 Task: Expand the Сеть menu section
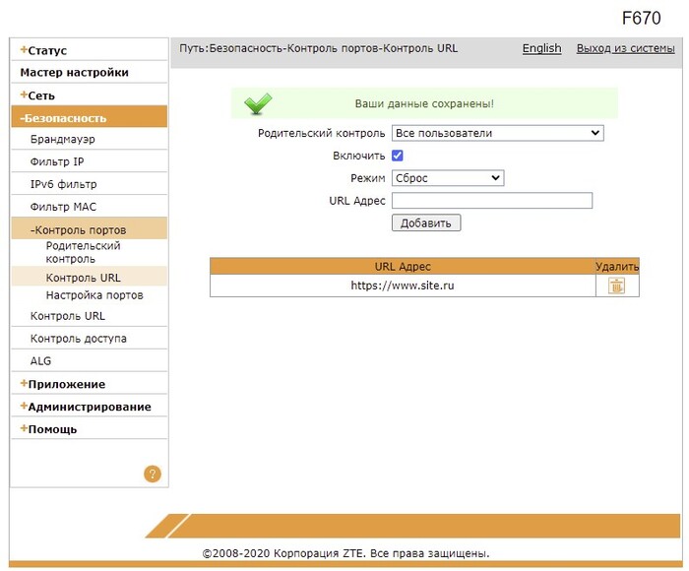pos(41,95)
